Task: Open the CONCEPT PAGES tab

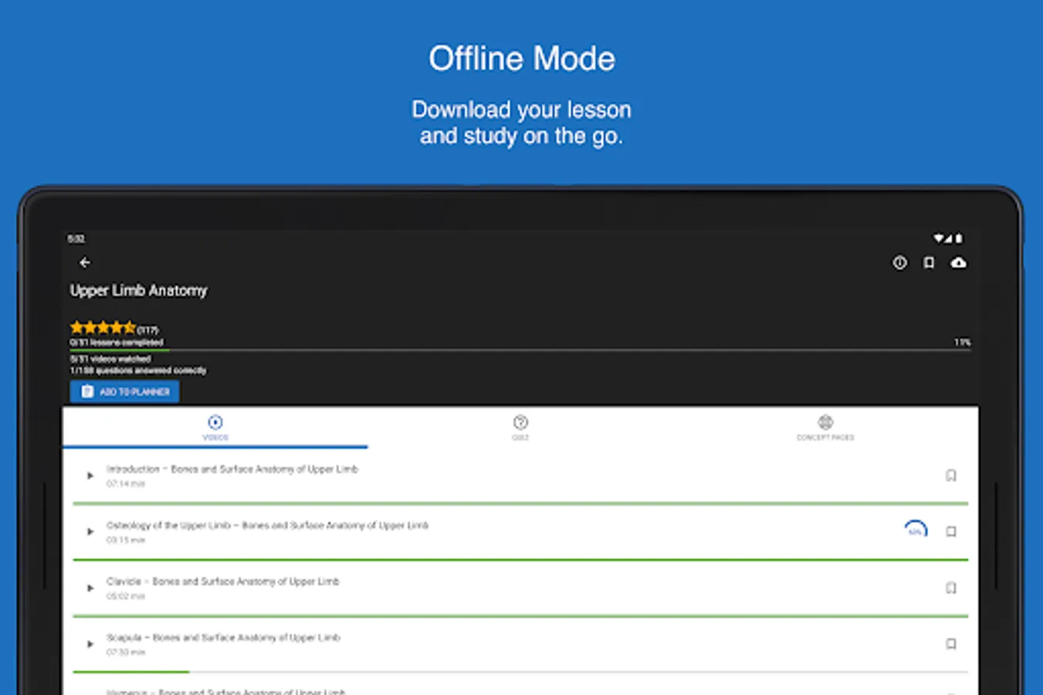Action: [825, 427]
